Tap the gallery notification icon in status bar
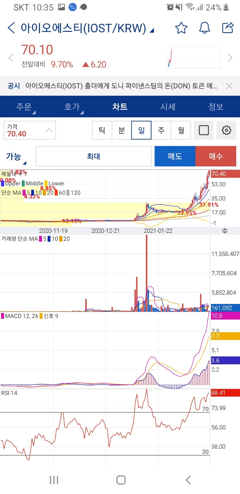 62,7
